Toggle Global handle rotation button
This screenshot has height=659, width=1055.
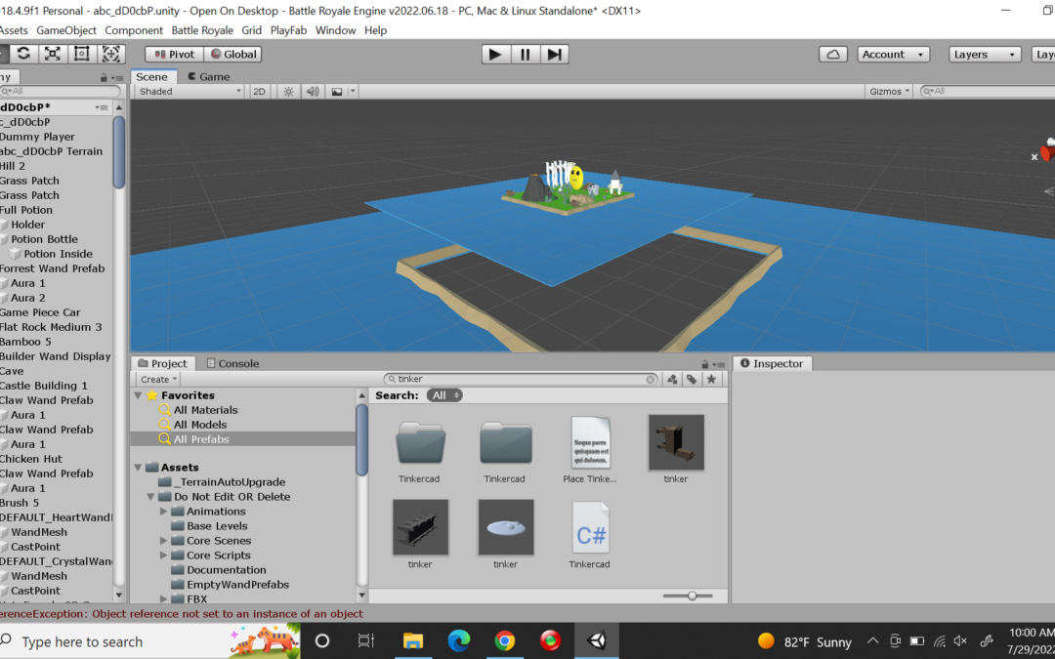pos(232,55)
